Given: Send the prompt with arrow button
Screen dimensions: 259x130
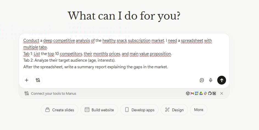Looking at the screenshot, I should (x=222, y=80).
